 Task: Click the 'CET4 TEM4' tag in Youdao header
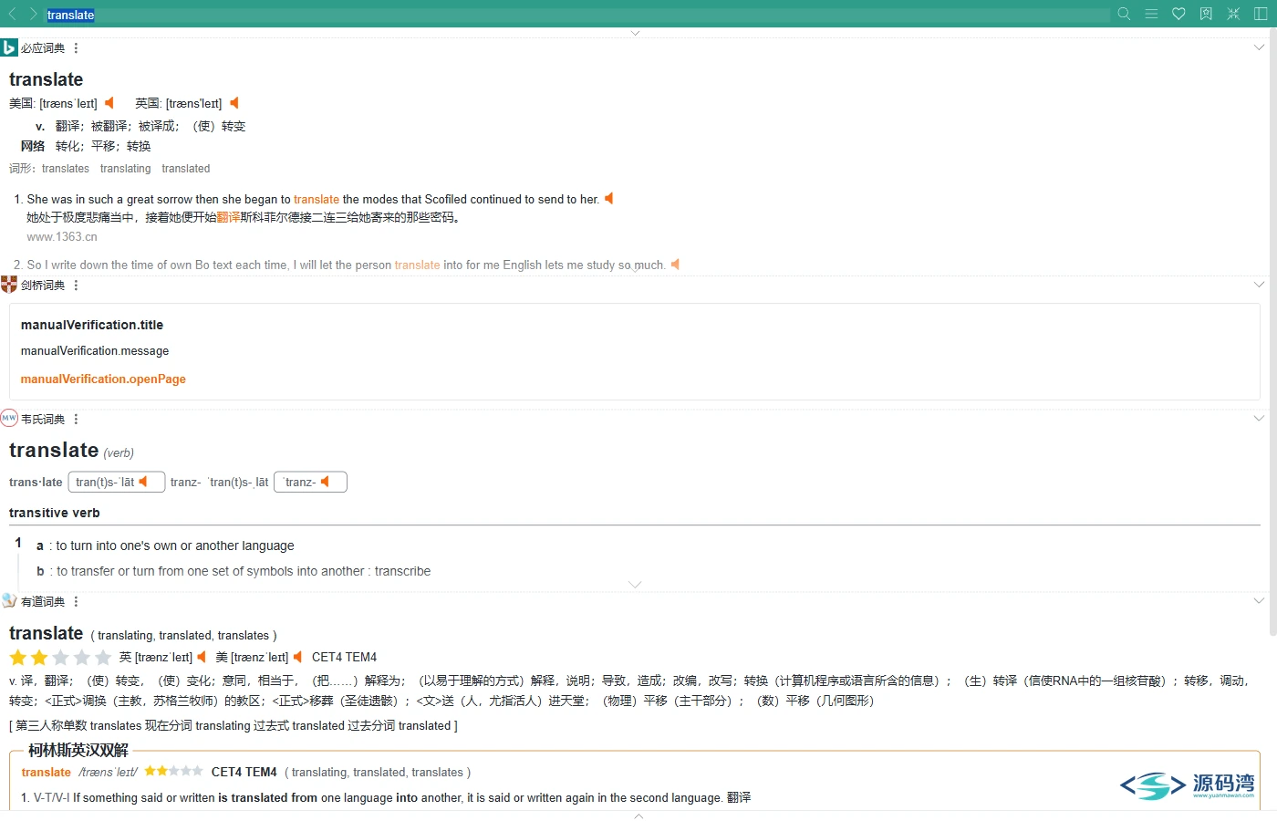344,657
